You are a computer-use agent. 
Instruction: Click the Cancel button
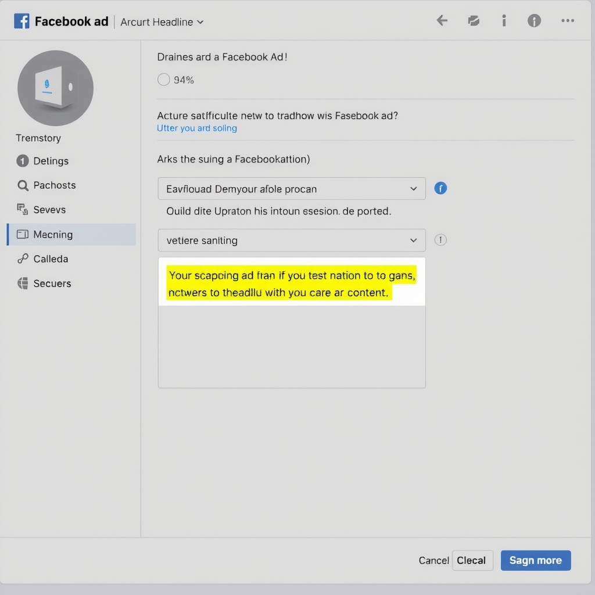coord(433,561)
